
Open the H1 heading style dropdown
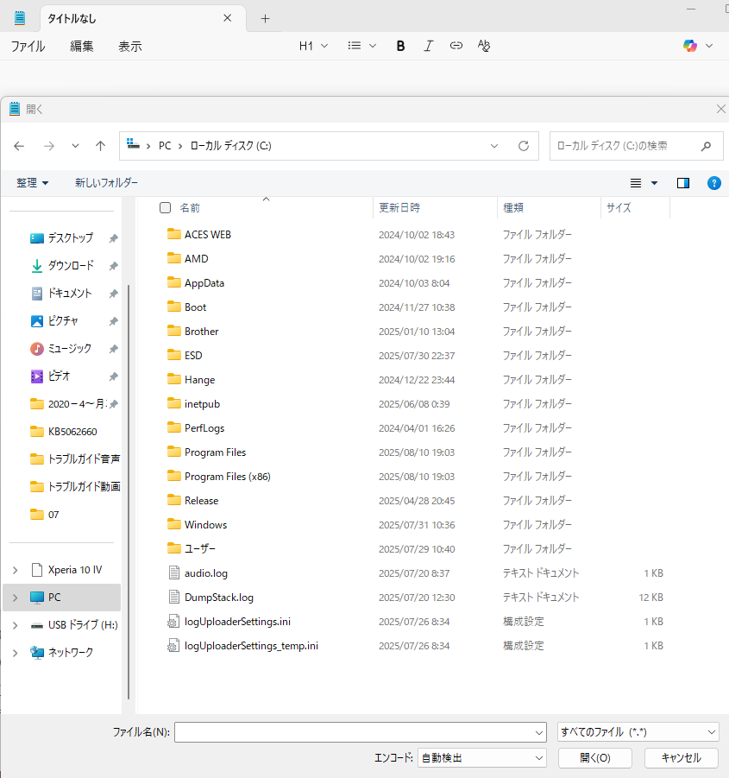pos(313,46)
